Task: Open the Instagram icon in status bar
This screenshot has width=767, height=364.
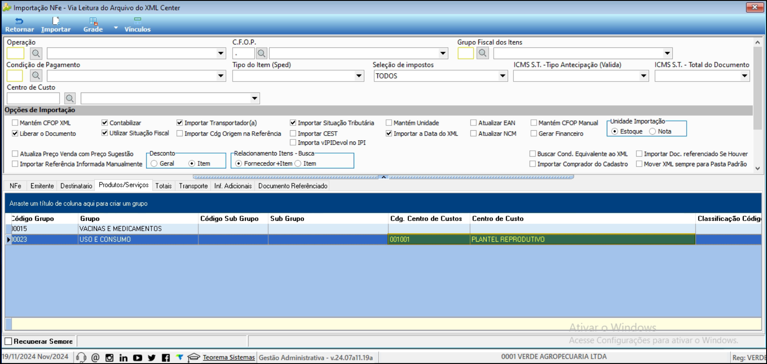Action: coord(109,357)
